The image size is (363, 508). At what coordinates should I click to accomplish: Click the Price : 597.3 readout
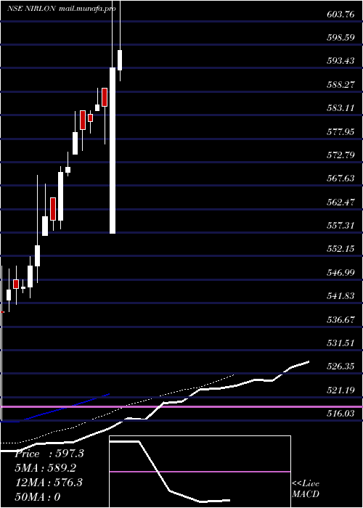click(49, 454)
